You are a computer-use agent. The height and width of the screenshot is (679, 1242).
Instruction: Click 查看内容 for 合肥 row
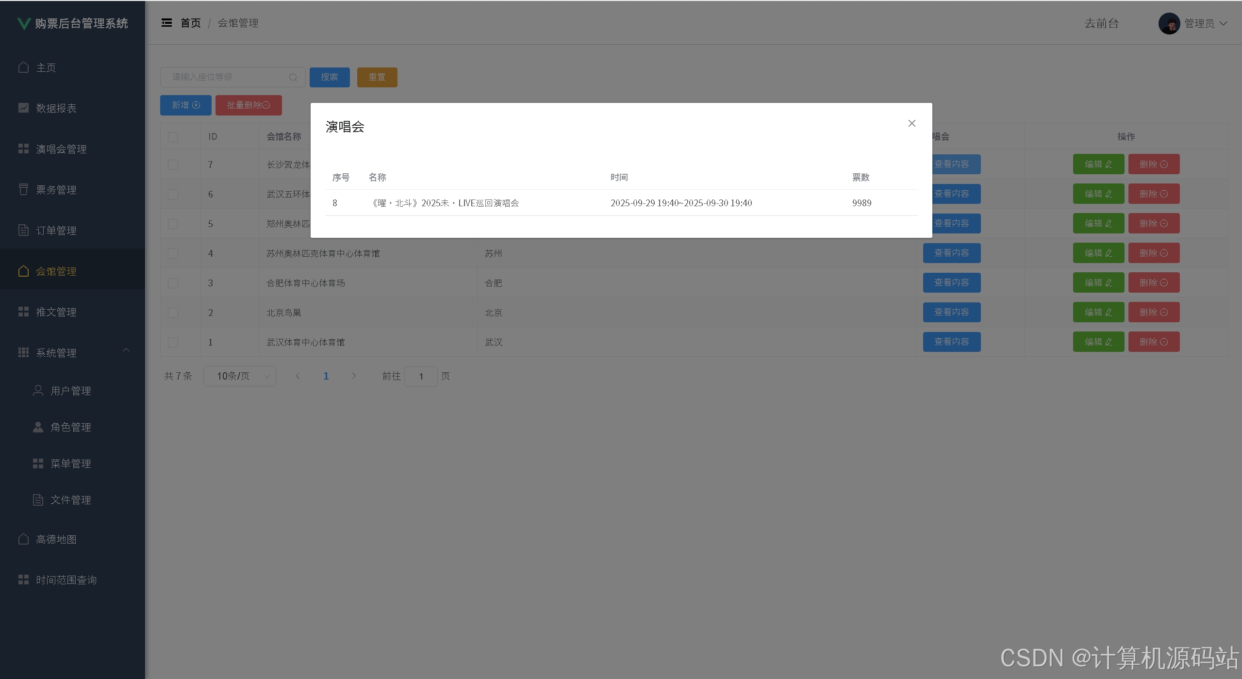pyautogui.click(x=952, y=282)
